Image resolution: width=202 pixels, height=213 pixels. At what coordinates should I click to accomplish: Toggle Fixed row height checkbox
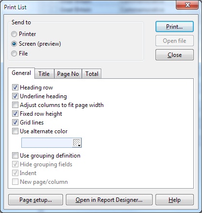tap(15, 114)
